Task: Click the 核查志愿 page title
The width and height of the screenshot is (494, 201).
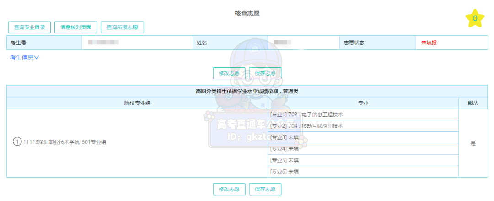Action: pyautogui.click(x=247, y=14)
